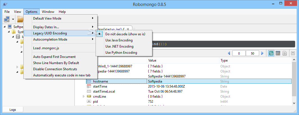Click the Value column header
This screenshot has height=115, width=299.
pyautogui.click(x=183, y=60)
